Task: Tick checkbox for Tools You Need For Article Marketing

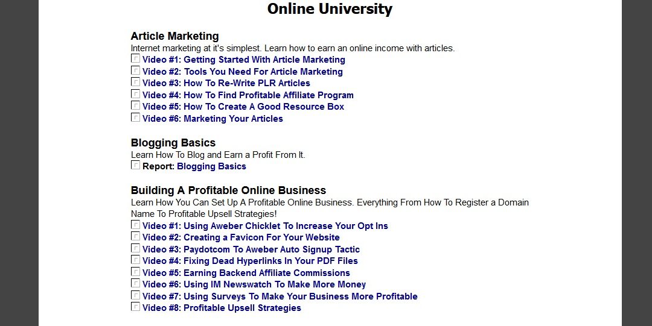Action: pos(136,70)
